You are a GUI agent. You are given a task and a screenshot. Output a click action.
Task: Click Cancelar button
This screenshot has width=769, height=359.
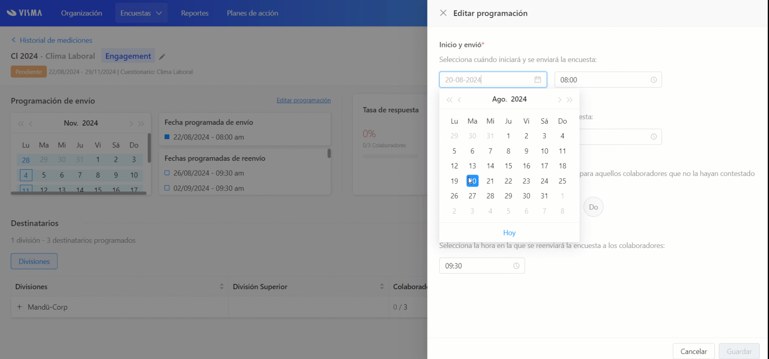tap(693, 351)
